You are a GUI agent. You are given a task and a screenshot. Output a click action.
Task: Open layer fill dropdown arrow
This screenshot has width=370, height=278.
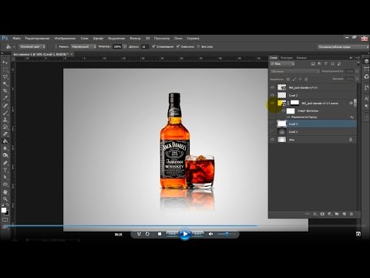(x=357, y=79)
